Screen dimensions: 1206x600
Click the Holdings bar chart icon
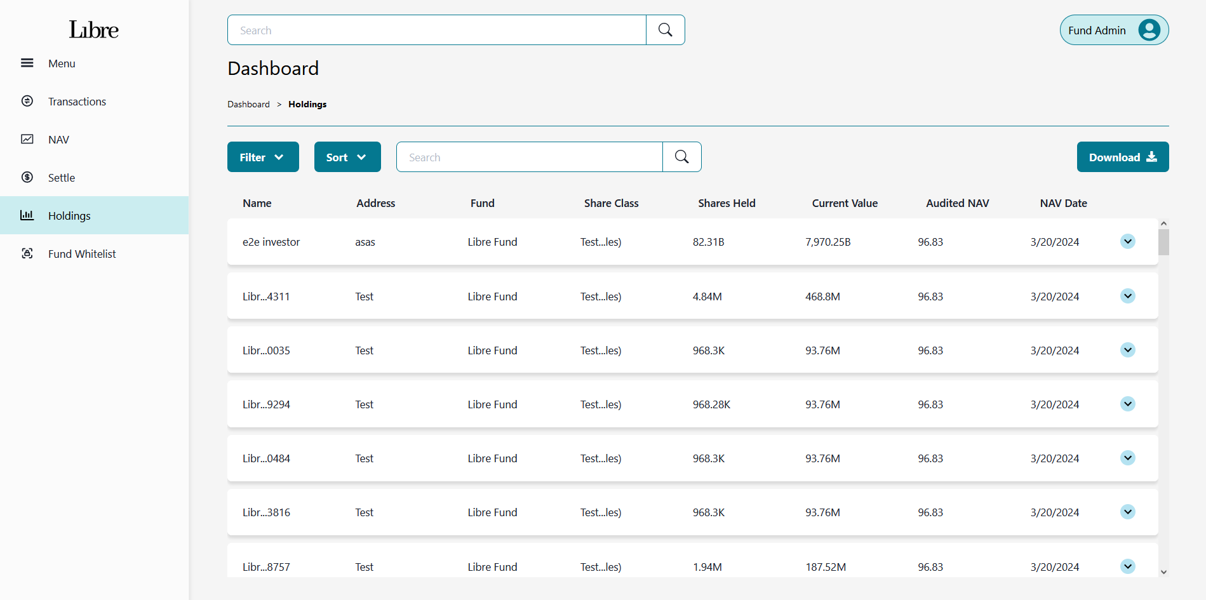(x=27, y=215)
